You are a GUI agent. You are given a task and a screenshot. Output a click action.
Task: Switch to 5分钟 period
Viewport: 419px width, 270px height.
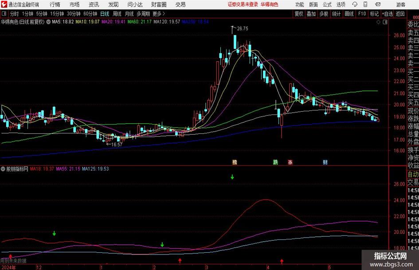[41, 14]
